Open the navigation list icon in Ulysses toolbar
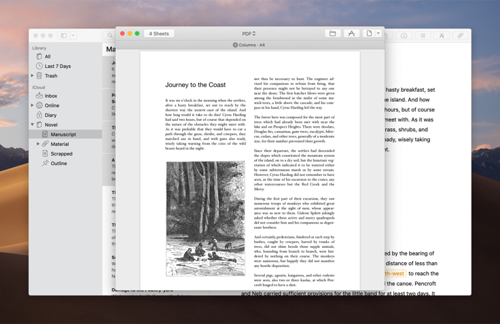The height and width of the screenshot is (324, 500). [x=423, y=36]
